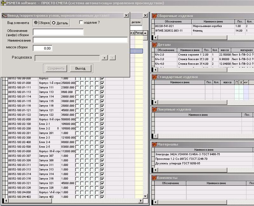Select the Деталь radio button

pos(54,23)
